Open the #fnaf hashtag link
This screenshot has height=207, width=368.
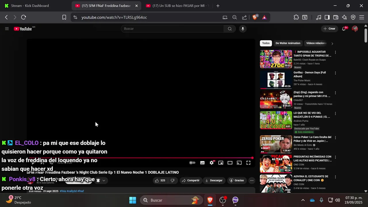[80, 191]
